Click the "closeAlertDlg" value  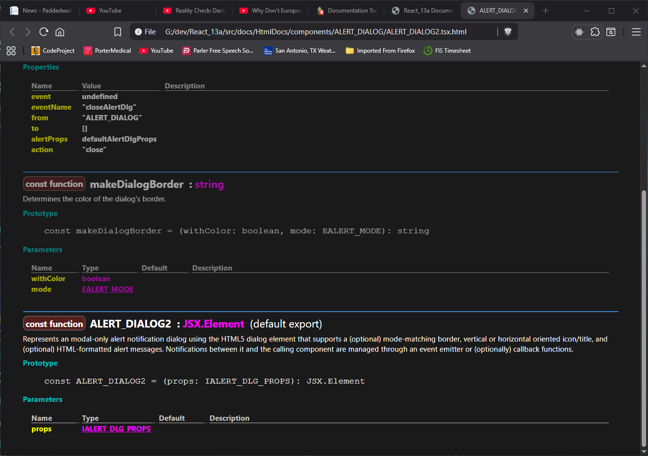pos(109,107)
